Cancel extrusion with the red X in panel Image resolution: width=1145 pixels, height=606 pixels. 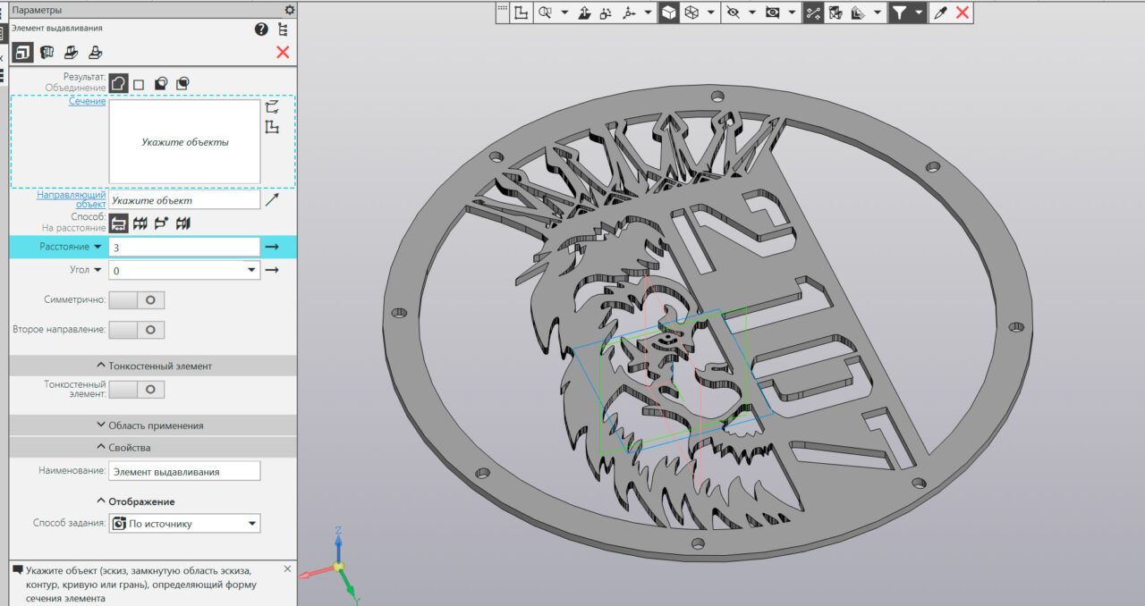(283, 53)
